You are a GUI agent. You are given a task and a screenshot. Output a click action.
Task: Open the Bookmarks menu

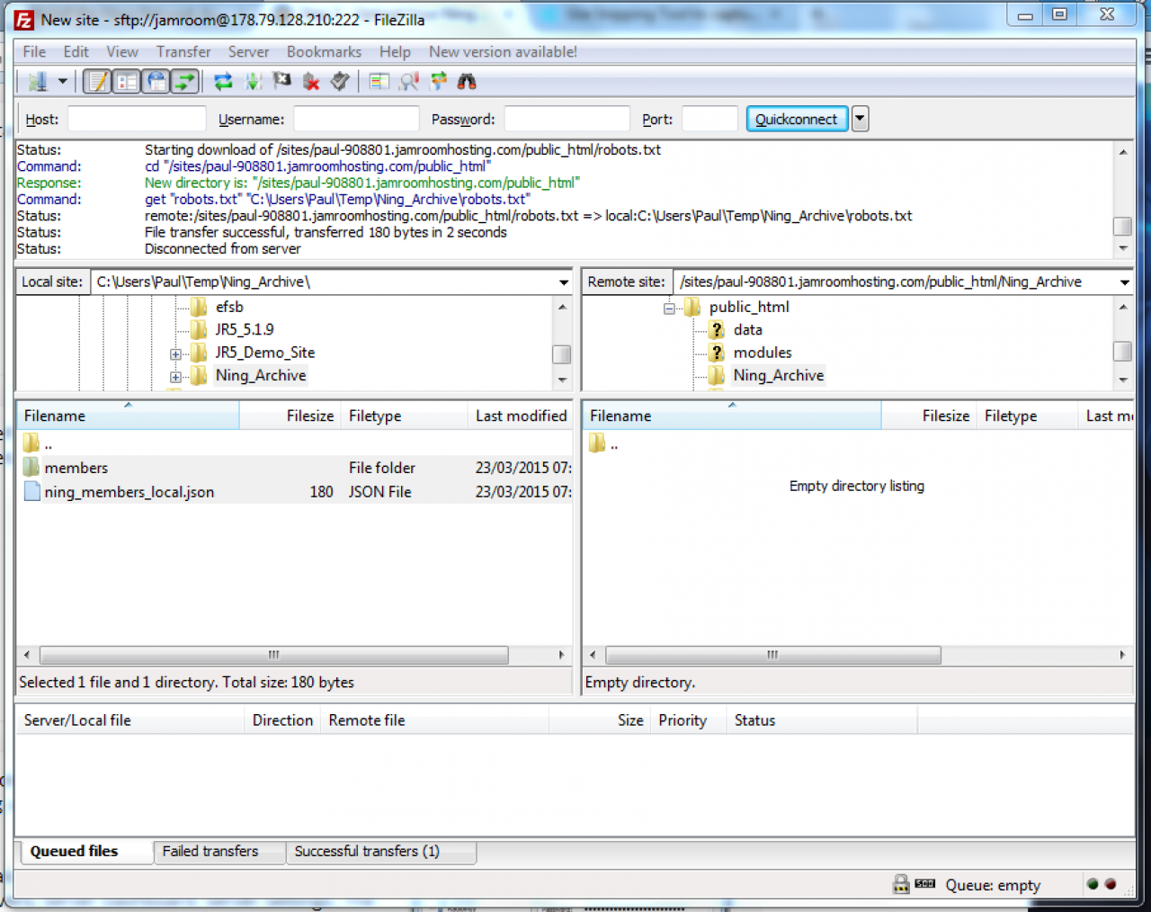(x=324, y=52)
